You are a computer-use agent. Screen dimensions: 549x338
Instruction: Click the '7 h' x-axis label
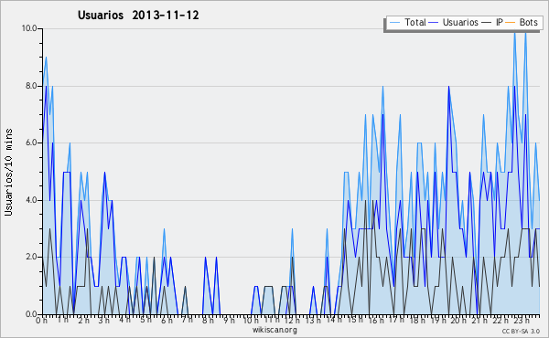188,320
